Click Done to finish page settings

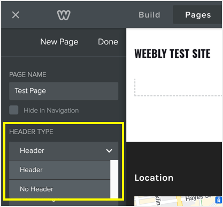coord(108,42)
